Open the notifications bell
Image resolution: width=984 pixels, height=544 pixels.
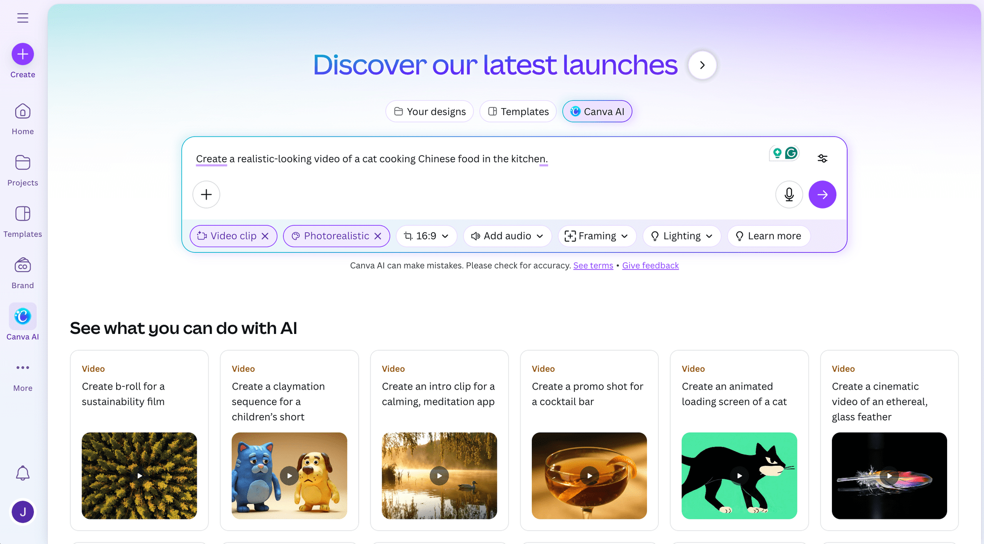(23, 473)
